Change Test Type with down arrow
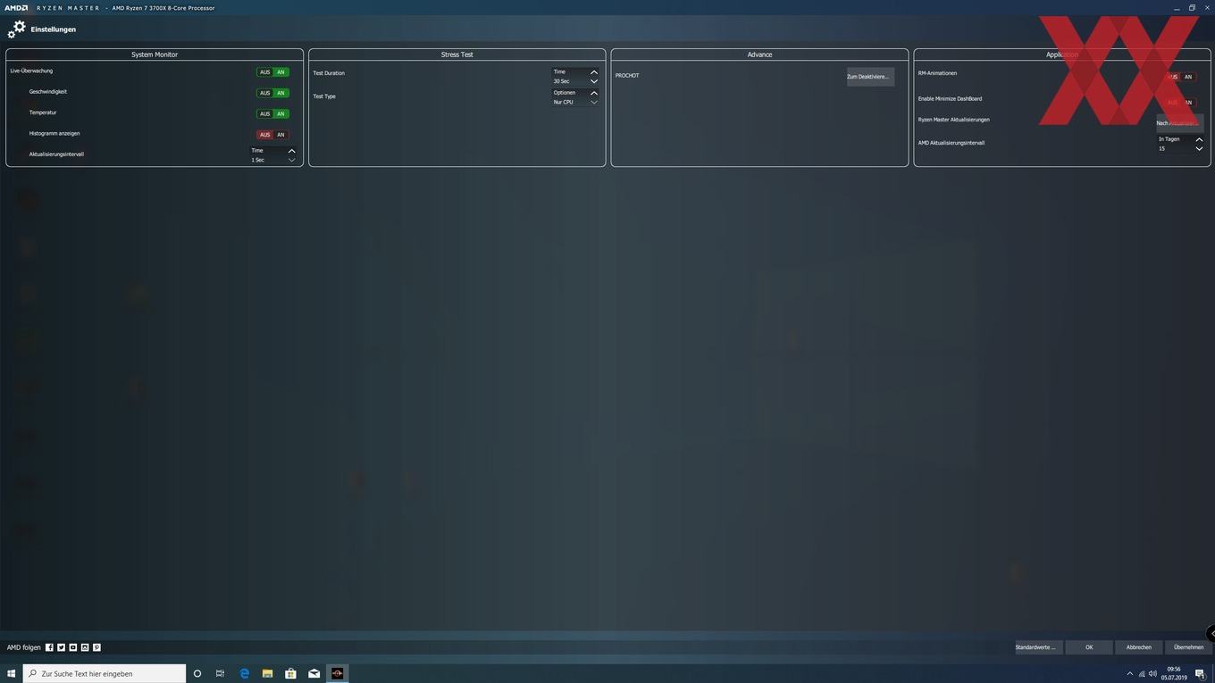Screen dimensions: 1215x683 594,102
